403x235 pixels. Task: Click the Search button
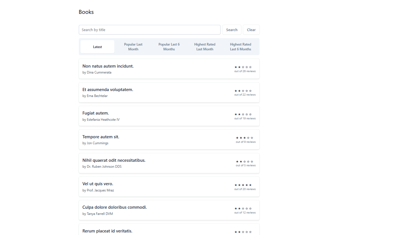(x=232, y=30)
